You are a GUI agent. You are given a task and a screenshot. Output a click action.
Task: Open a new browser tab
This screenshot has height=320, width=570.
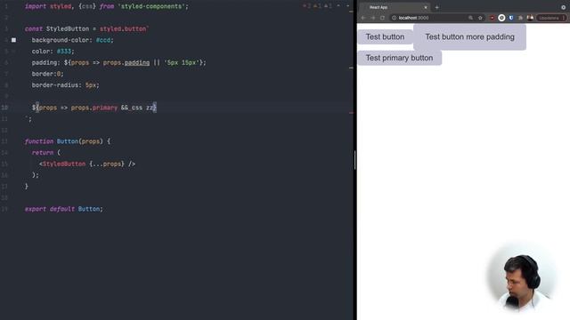(437, 7)
